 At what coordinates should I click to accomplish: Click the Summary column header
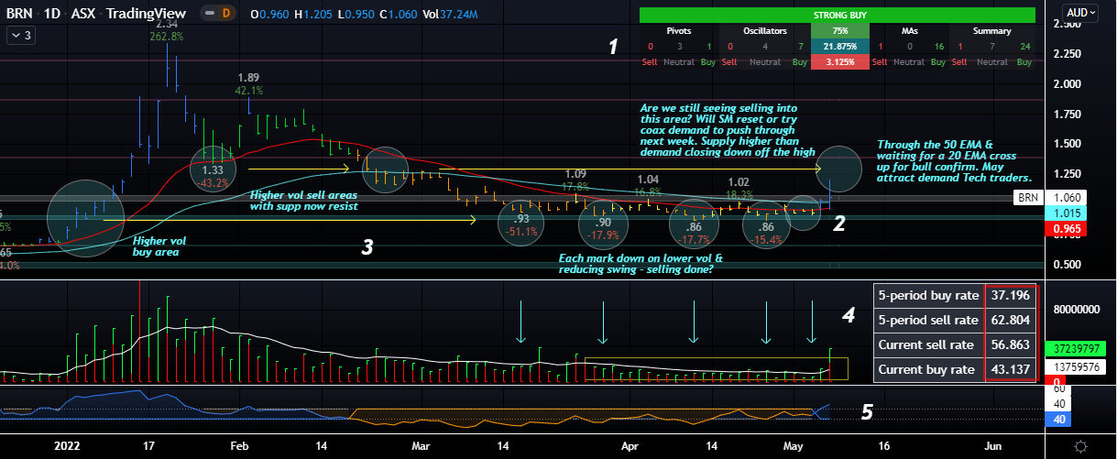992,32
